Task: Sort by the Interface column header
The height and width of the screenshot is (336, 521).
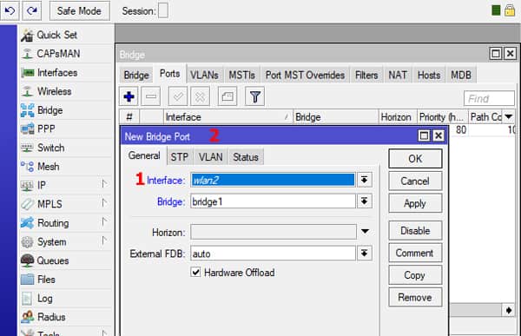Action: 228,117
